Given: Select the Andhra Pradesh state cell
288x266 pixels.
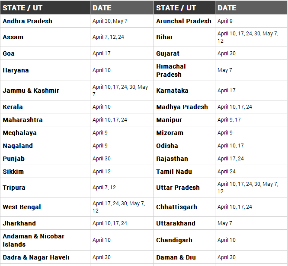Looking at the screenshot, I should coord(45,21).
